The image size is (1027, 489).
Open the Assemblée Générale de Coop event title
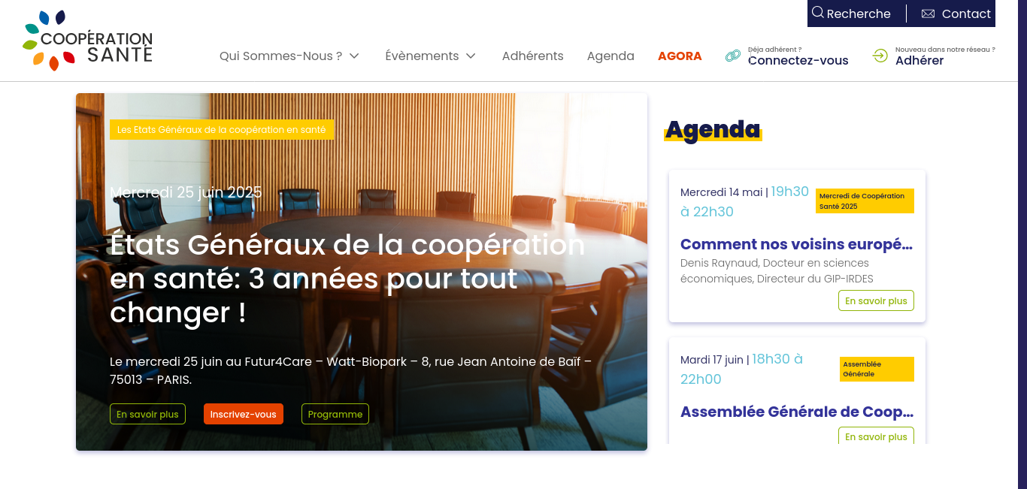797,412
